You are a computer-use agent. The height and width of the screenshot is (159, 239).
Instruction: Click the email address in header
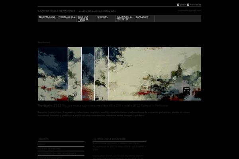190,10
